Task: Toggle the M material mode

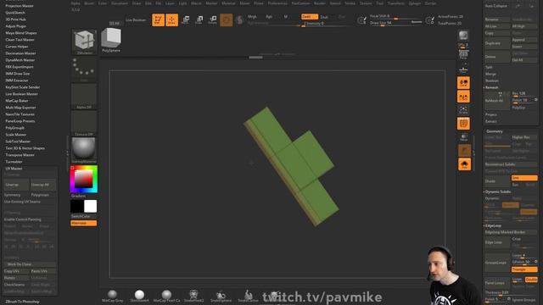Action: 286,17
